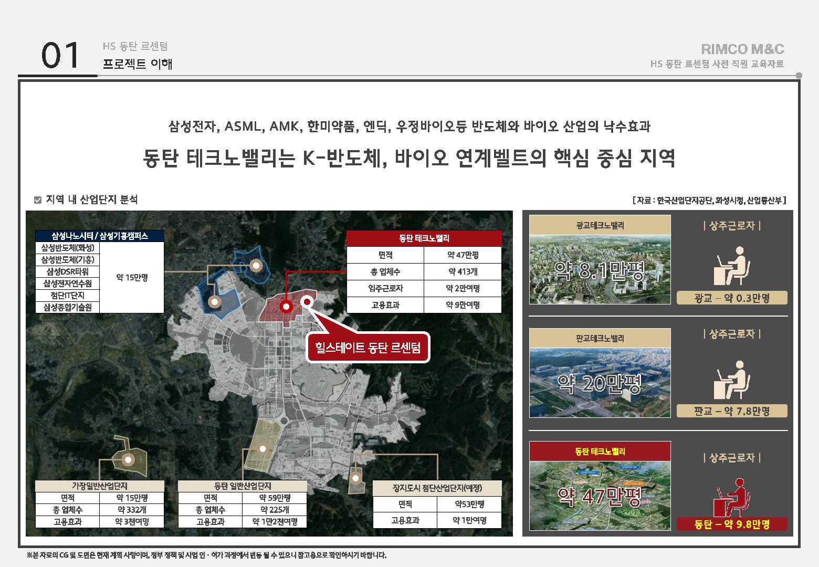Screen dimensions: 819x567
Task: Click the 가장일반산업단지 table header
Action: coord(100,486)
